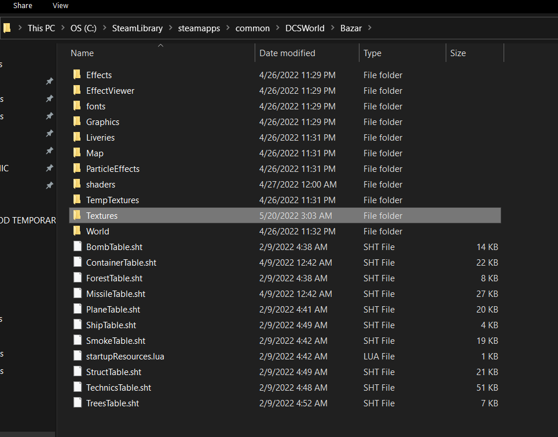Select the Textures folder icon
Image resolution: width=558 pixels, height=437 pixels.
tap(77, 215)
